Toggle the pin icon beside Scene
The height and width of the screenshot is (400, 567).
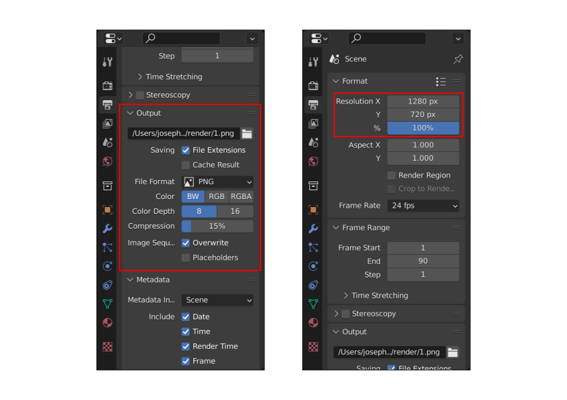tap(458, 59)
